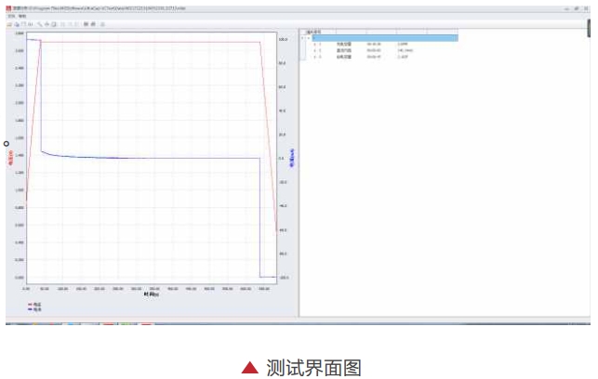Open the second menu in the menu bar
Screen dimensions: 598x379
21,16
